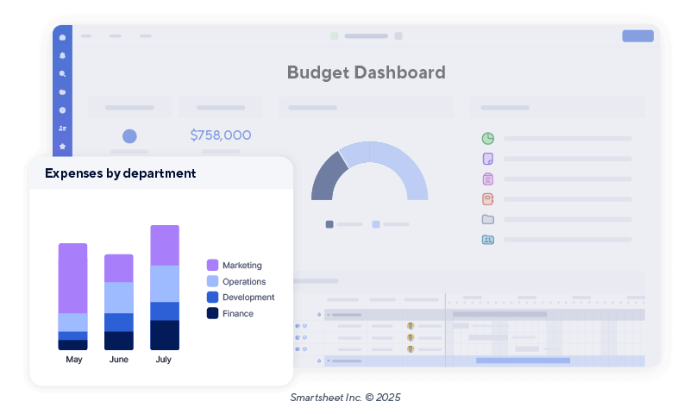Click the Development legend label
Screen dimensions: 690x414
(248, 298)
